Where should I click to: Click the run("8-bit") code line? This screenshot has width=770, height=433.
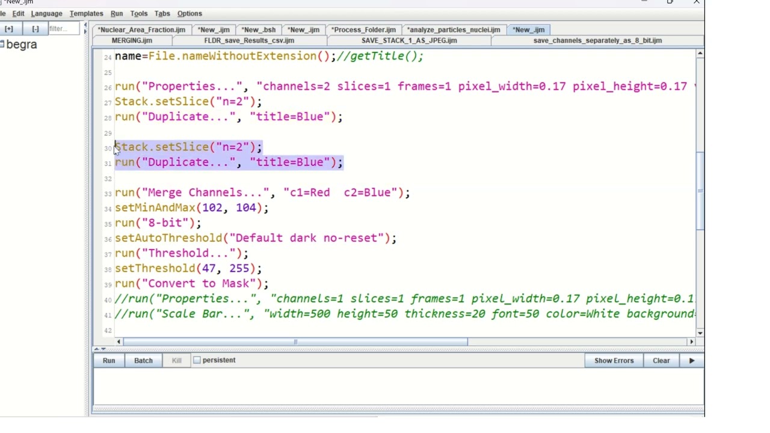(x=158, y=223)
